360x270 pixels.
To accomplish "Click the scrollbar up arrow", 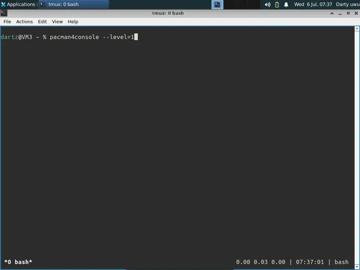I will pos(357,29).
